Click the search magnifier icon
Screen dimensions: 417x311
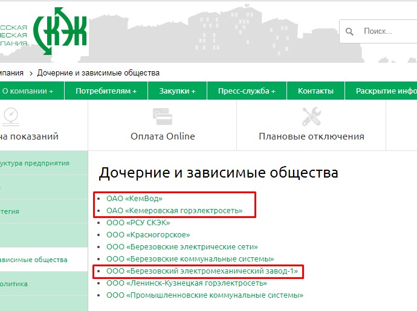pos(349,31)
